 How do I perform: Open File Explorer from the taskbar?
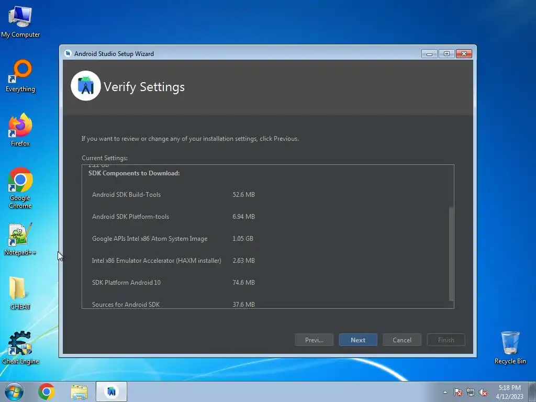click(x=79, y=392)
